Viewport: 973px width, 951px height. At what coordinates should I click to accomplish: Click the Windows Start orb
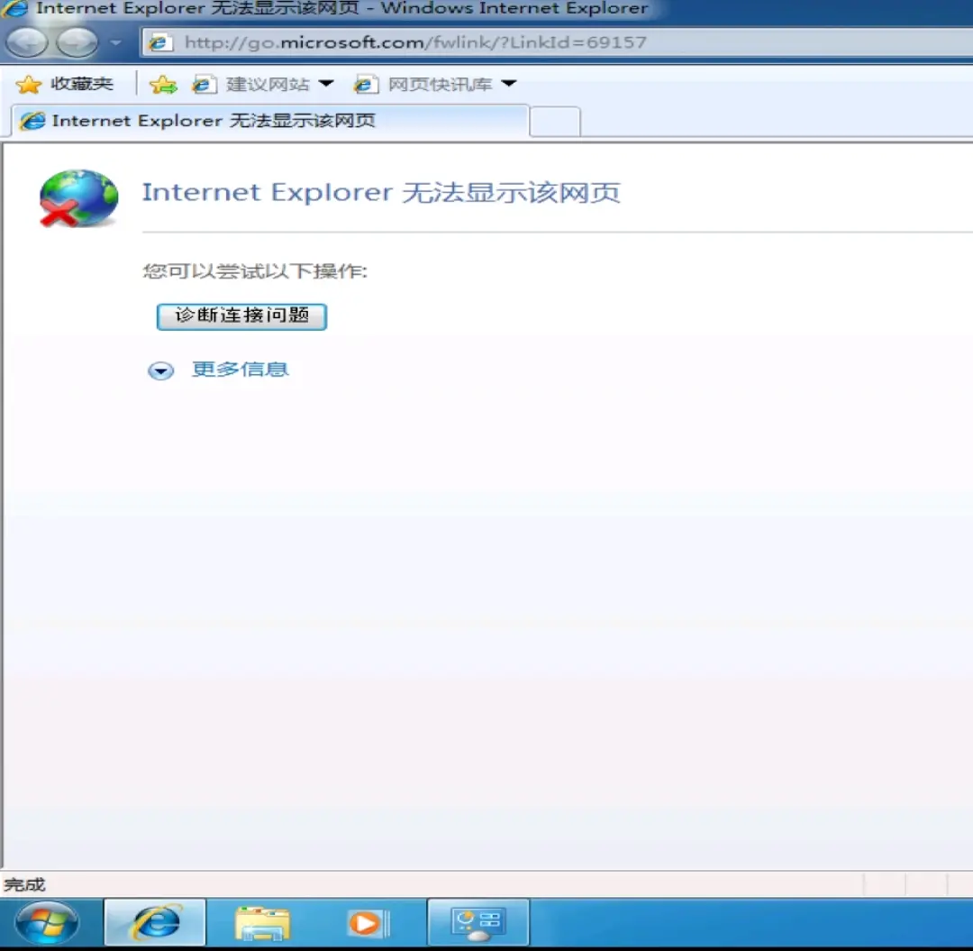(x=47, y=923)
